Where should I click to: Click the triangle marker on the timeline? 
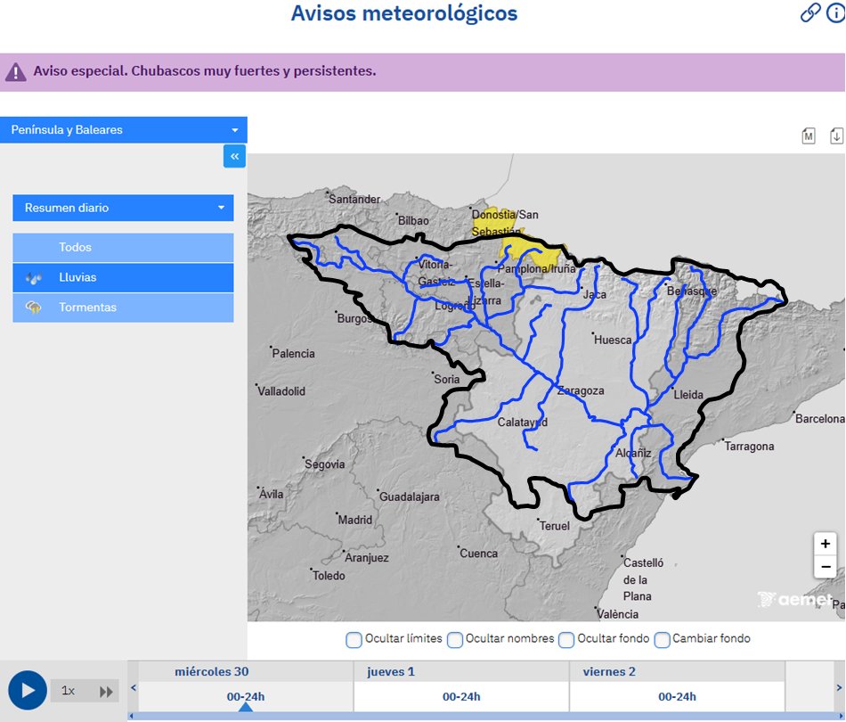point(246,707)
